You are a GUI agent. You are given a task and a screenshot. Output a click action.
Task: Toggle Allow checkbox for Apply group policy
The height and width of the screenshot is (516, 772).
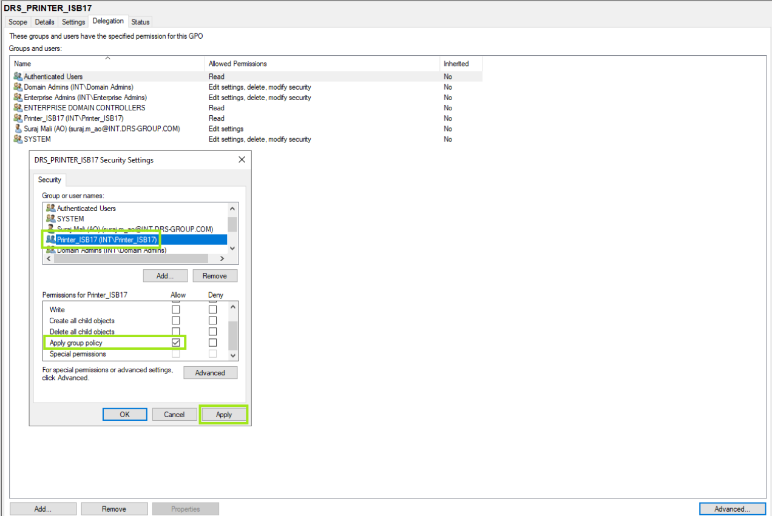(176, 343)
